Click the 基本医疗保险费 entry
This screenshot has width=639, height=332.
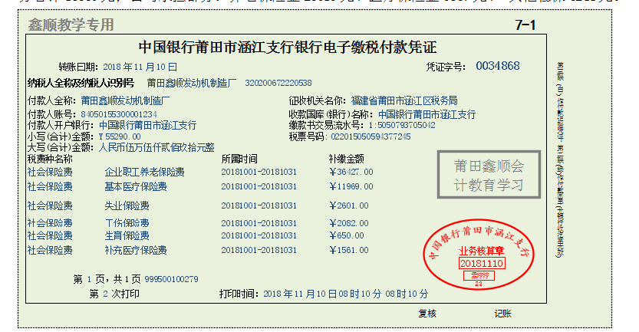click(x=136, y=186)
